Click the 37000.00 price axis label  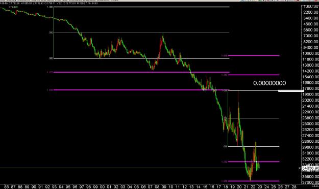(x=311, y=182)
